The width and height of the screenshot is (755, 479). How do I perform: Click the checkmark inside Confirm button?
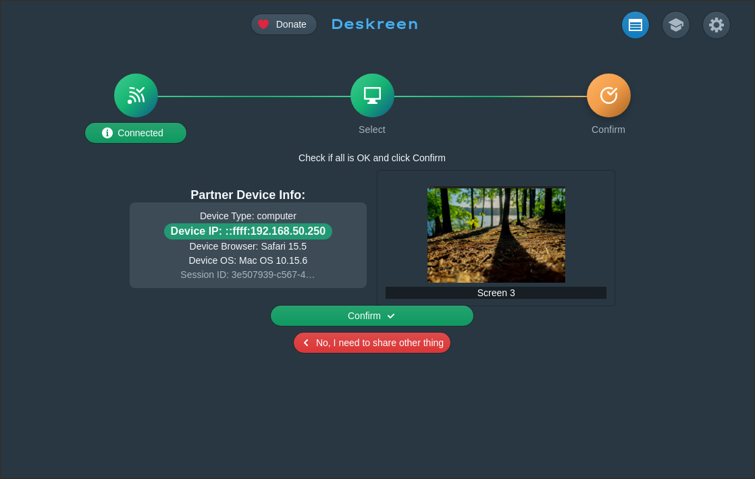[x=391, y=316]
